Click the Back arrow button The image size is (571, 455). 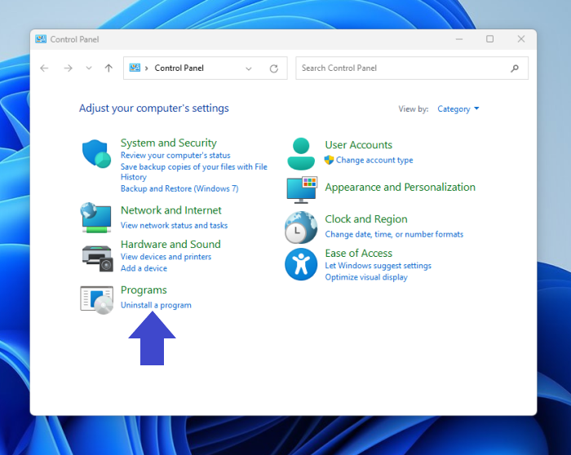[44, 68]
